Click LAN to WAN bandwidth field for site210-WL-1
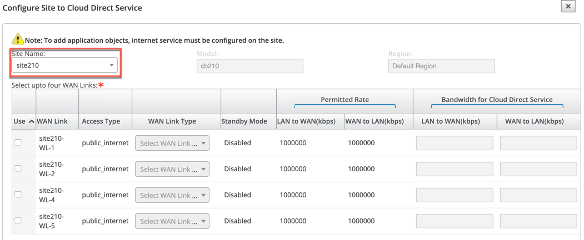Image resolution: width=584 pixels, height=240 pixels. click(455, 143)
